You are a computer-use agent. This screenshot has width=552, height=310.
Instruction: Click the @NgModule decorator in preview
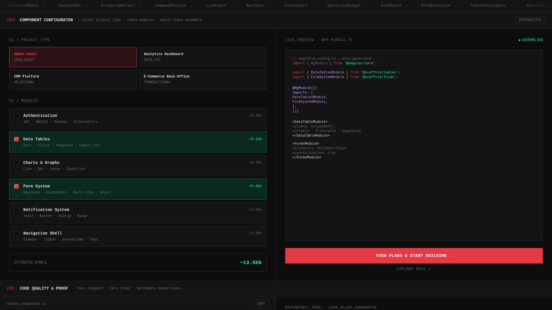[302, 88]
